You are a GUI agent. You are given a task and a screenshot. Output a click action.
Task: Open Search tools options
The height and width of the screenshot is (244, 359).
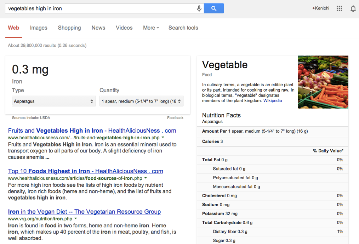pos(183,28)
